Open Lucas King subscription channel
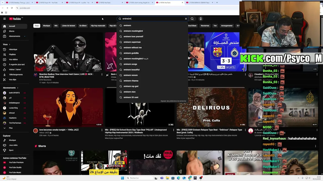This screenshot has height=181, width=323. (15, 108)
